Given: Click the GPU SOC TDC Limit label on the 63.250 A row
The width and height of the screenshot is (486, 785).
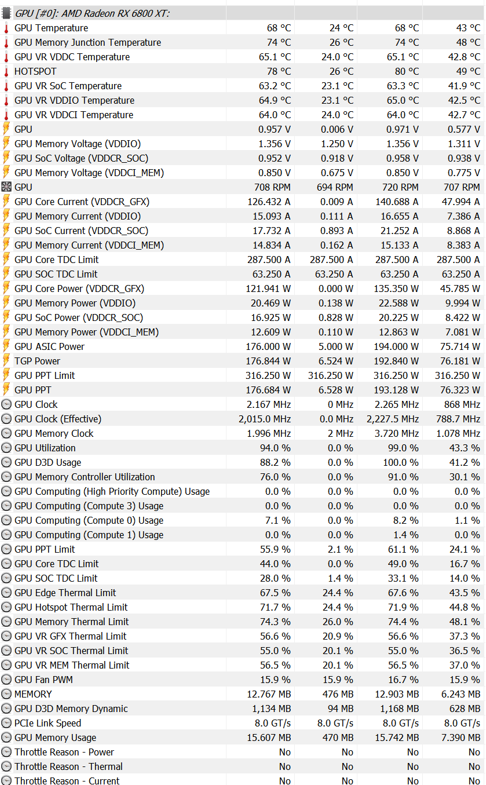Looking at the screenshot, I should click(x=56, y=274).
